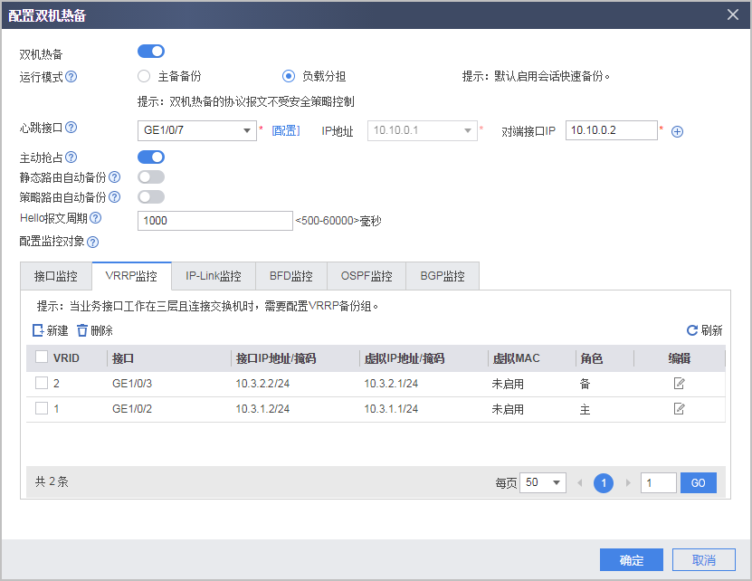Toggle the 双机热备 switch
The image size is (752, 581).
click(x=151, y=52)
